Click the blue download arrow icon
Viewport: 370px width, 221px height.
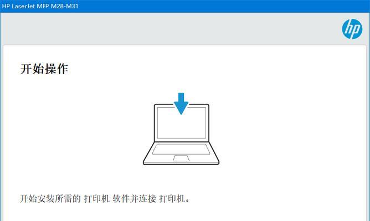tap(181, 103)
